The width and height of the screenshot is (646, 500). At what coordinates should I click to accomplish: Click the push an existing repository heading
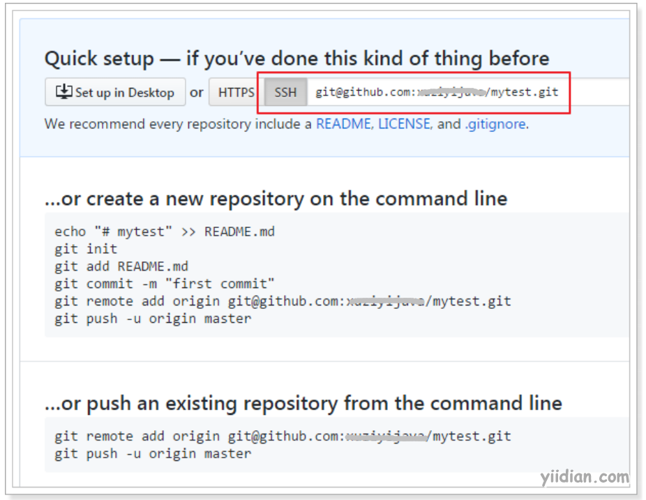tap(303, 403)
